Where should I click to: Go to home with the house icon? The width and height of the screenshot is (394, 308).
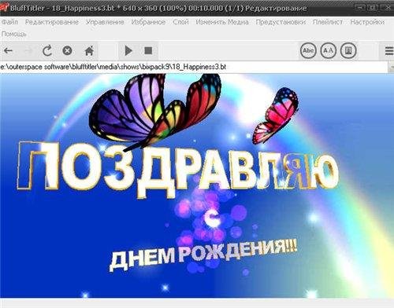89,50
